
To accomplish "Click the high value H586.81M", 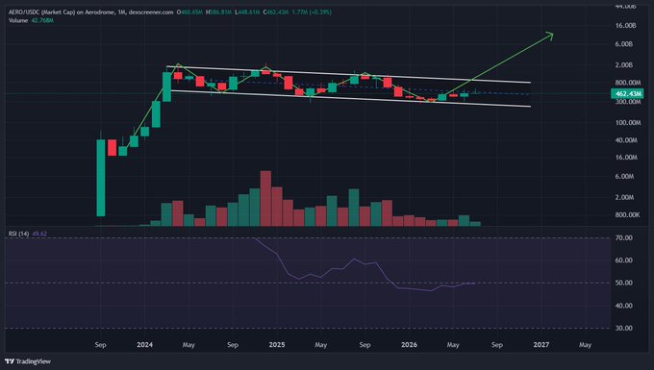I will (218, 12).
